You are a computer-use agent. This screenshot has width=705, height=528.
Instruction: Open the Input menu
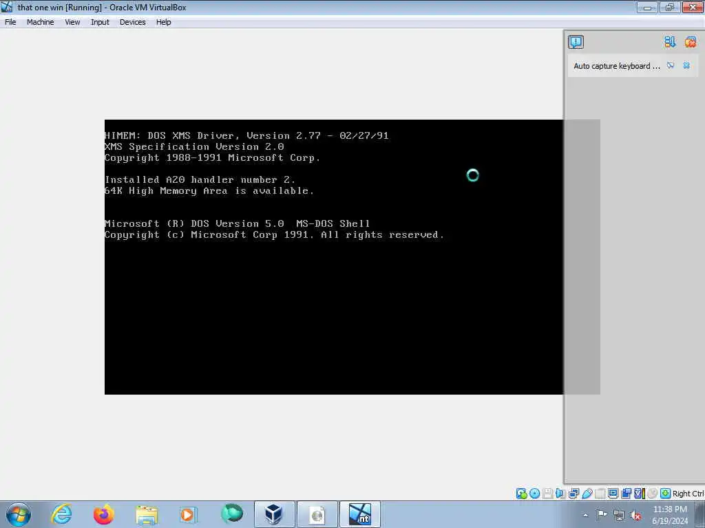pyautogui.click(x=100, y=22)
